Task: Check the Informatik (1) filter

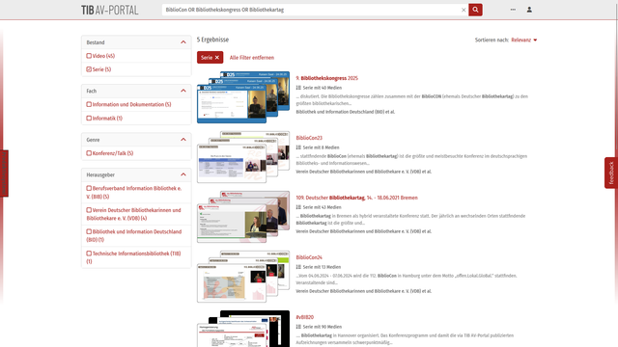Action: pos(89,118)
